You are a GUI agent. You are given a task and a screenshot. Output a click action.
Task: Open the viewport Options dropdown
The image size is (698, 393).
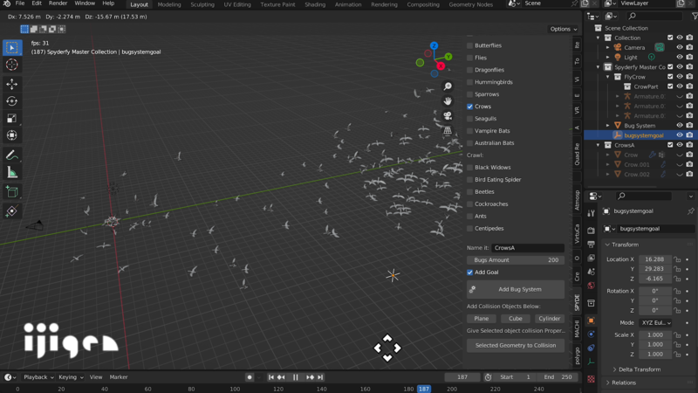pos(563,29)
